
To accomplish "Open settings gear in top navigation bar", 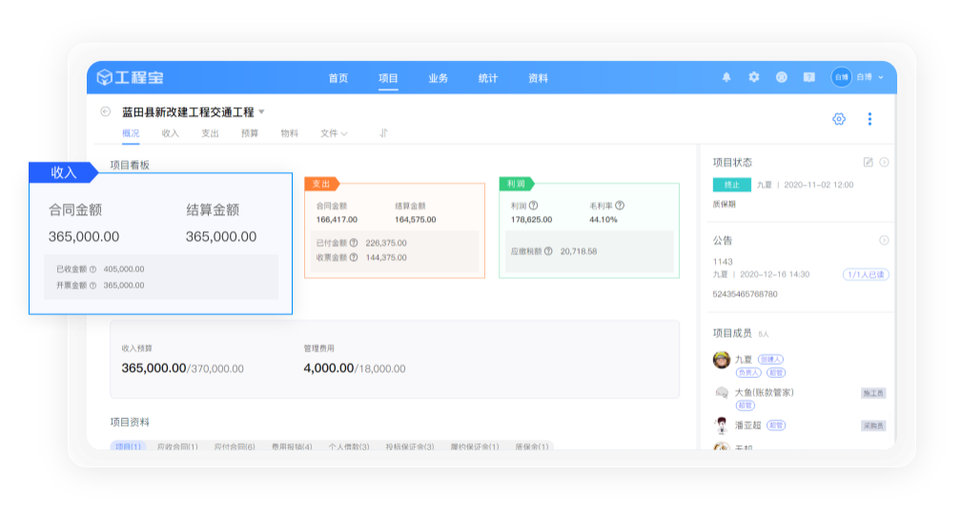I will click(754, 77).
